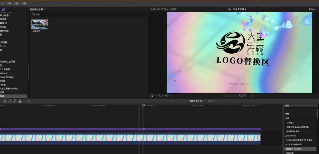Play the viewer from the timecode button

click(224, 96)
